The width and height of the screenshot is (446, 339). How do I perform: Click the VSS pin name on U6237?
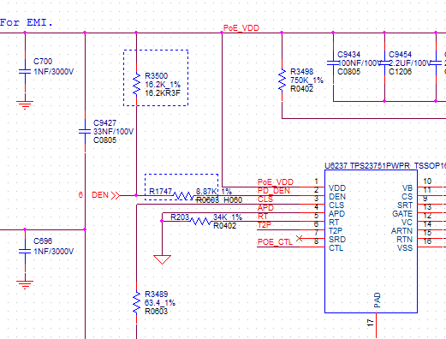coord(405,248)
